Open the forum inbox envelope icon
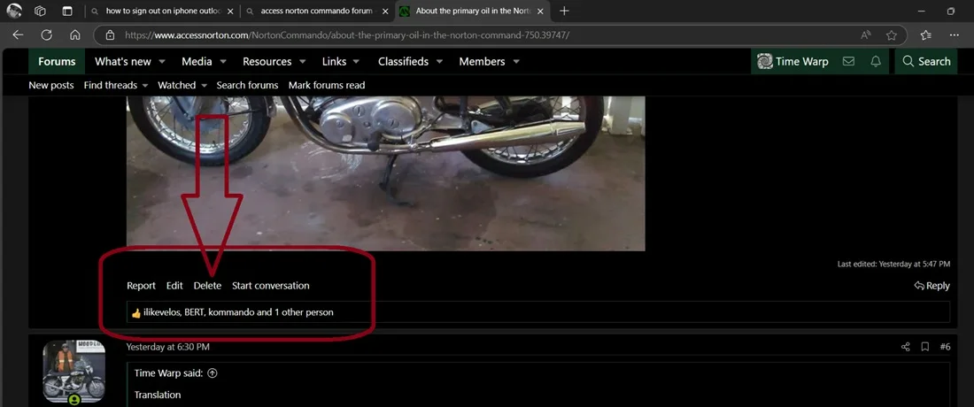The width and height of the screenshot is (974, 407). point(848,61)
